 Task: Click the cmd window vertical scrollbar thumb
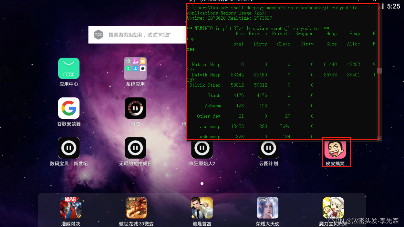coord(379,71)
